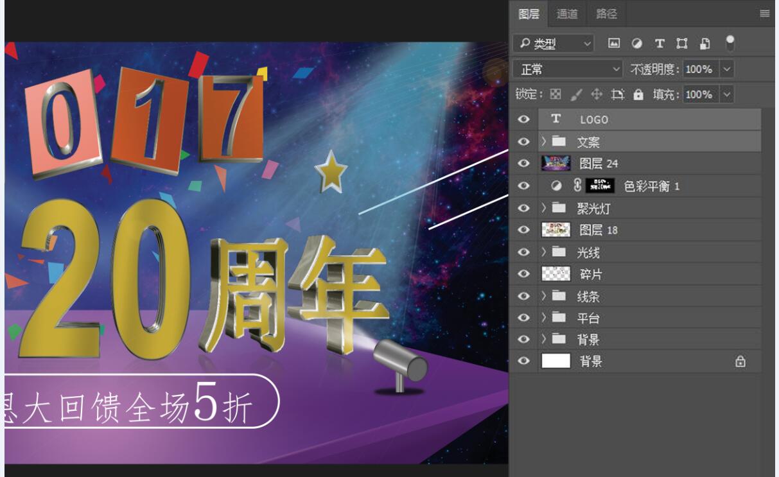Image resolution: width=779 pixels, height=477 pixels.
Task: Select the 图层 24 thumbnail
Action: 556,164
